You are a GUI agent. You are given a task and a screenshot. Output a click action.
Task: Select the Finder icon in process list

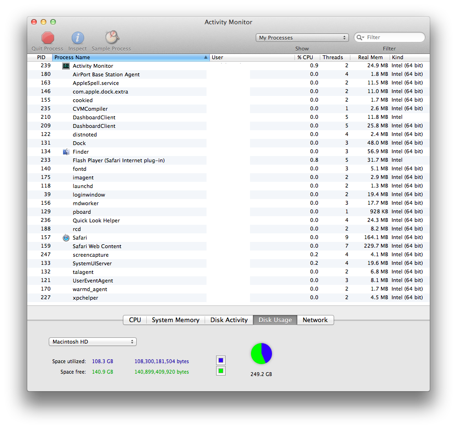(66, 152)
